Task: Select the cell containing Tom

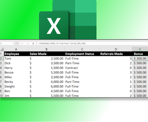Action: (x=16, y=59)
